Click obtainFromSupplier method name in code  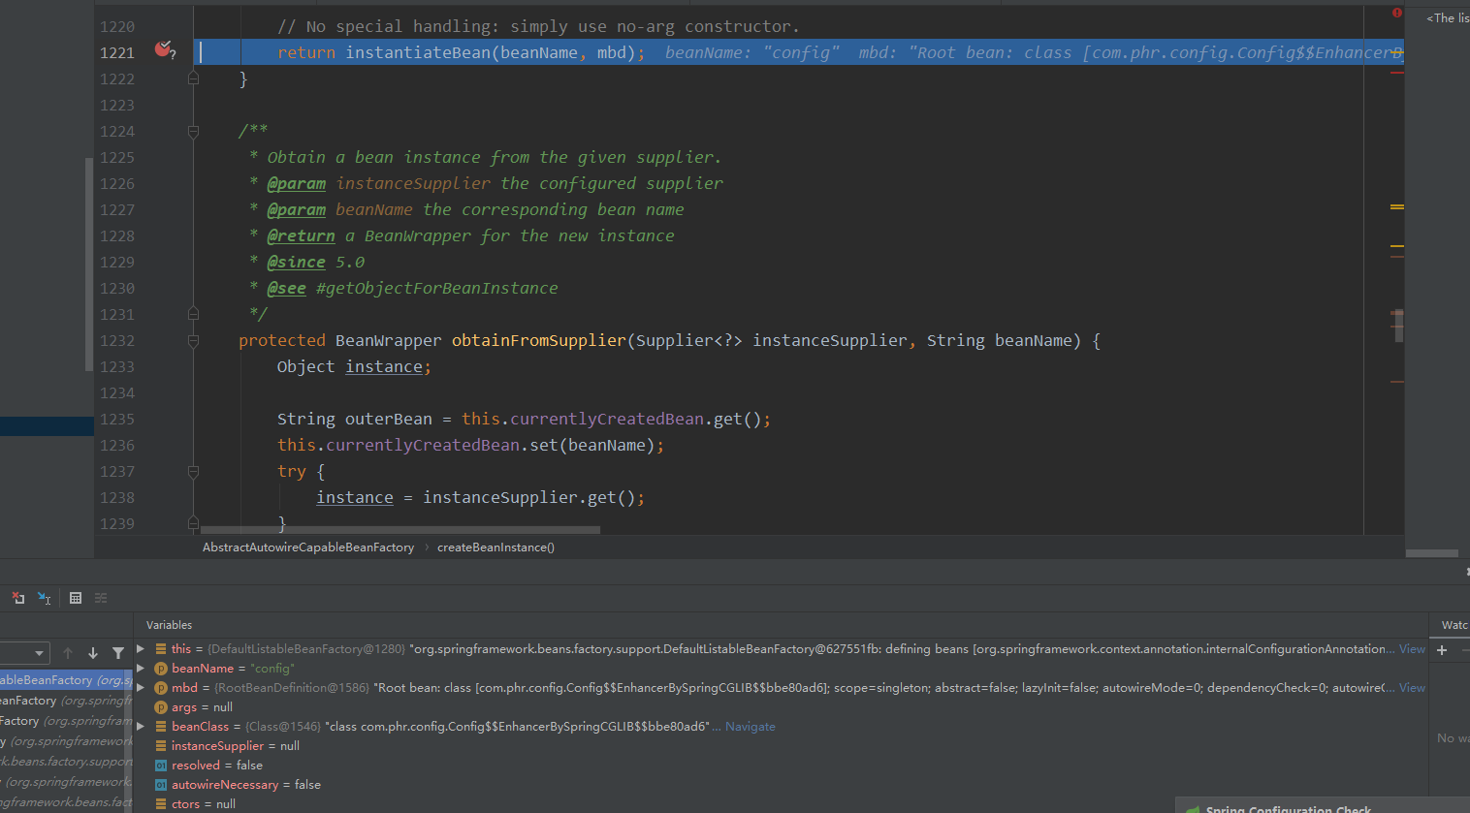tap(539, 340)
